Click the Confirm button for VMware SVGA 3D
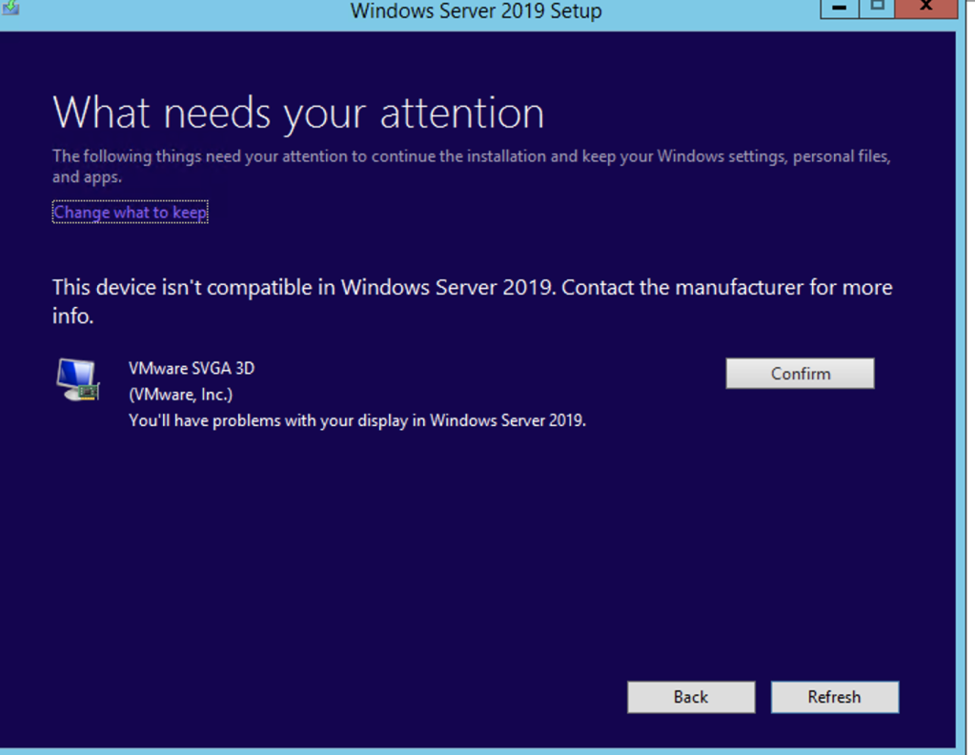The width and height of the screenshot is (975, 755). [x=800, y=373]
